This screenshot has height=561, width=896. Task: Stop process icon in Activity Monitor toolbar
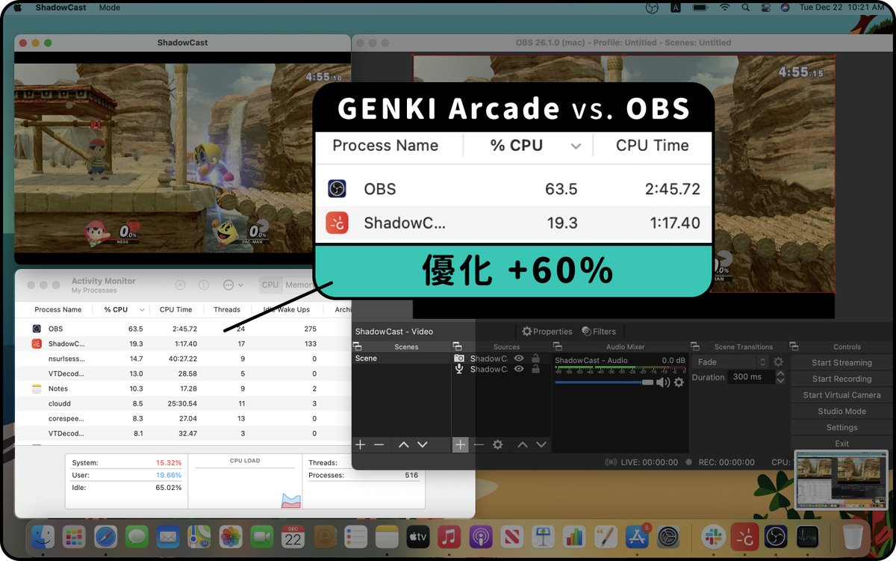[180, 285]
